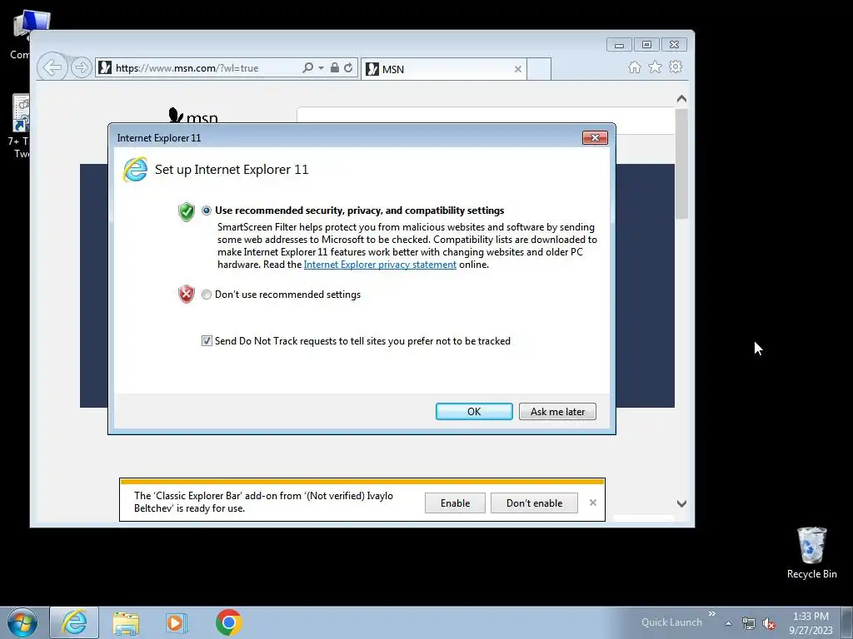Minimize the Internet Explorer window

tap(619, 45)
